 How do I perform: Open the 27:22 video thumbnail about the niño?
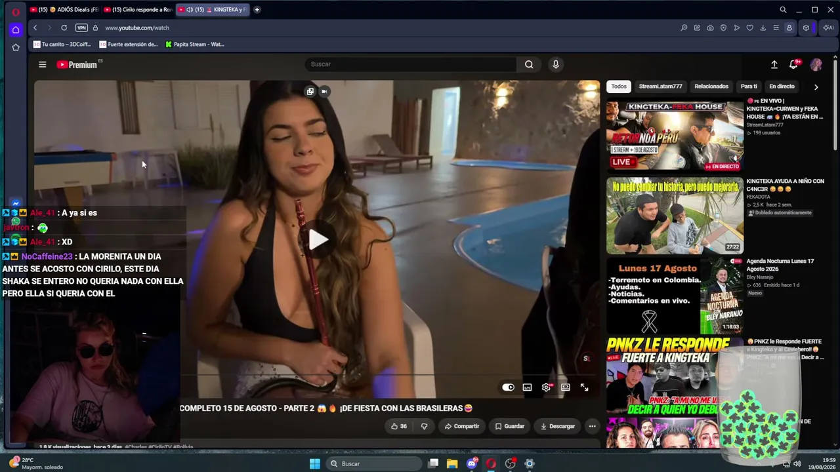click(x=675, y=216)
